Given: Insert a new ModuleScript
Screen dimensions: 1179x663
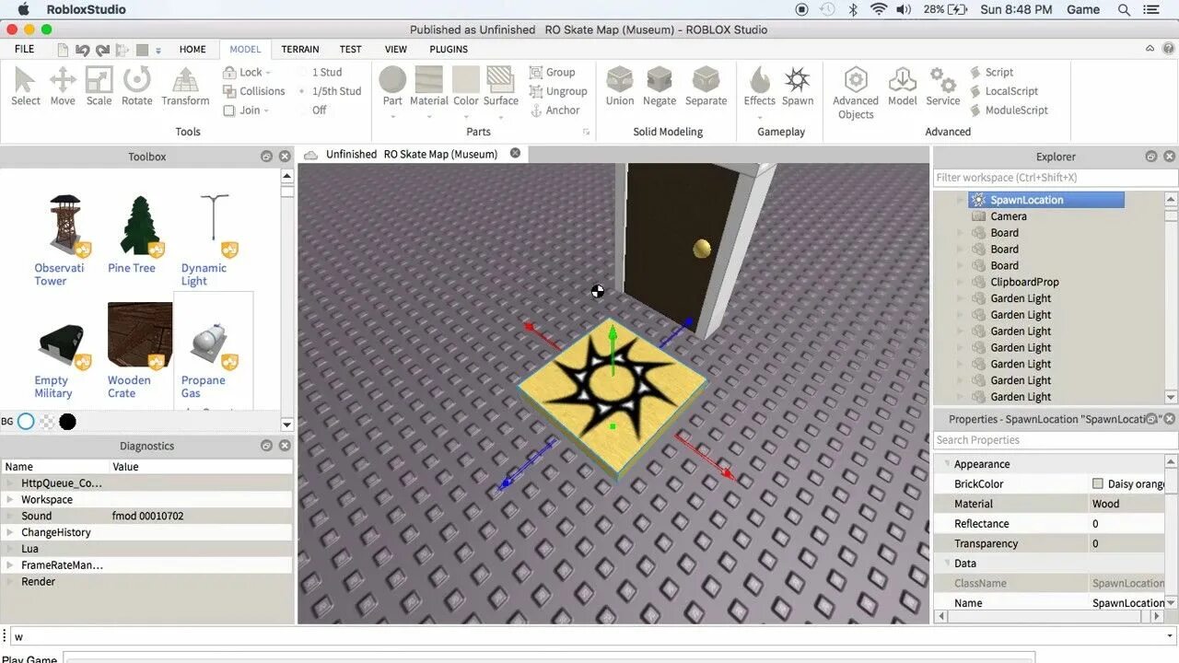Looking at the screenshot, I should (1010, 110).
